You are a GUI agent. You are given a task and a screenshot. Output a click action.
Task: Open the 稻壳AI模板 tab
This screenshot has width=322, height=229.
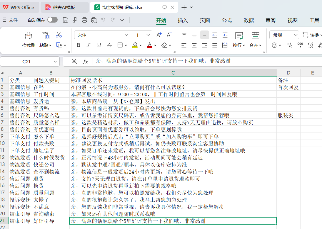64,7
